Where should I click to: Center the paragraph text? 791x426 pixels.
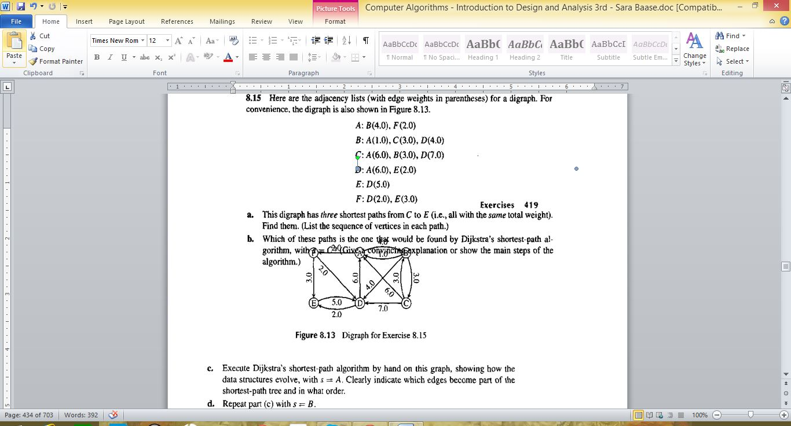pyautogui.click(x=266, y=57)
